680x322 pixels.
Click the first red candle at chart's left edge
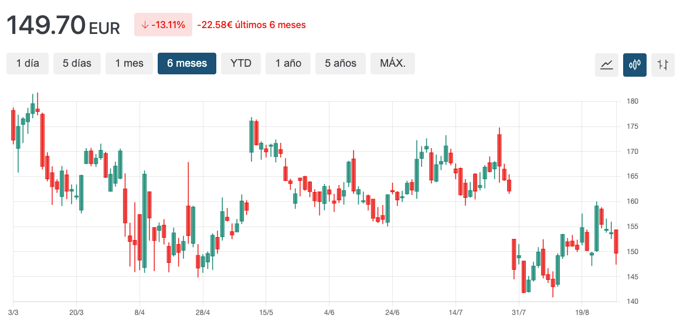tap(13, 125)
